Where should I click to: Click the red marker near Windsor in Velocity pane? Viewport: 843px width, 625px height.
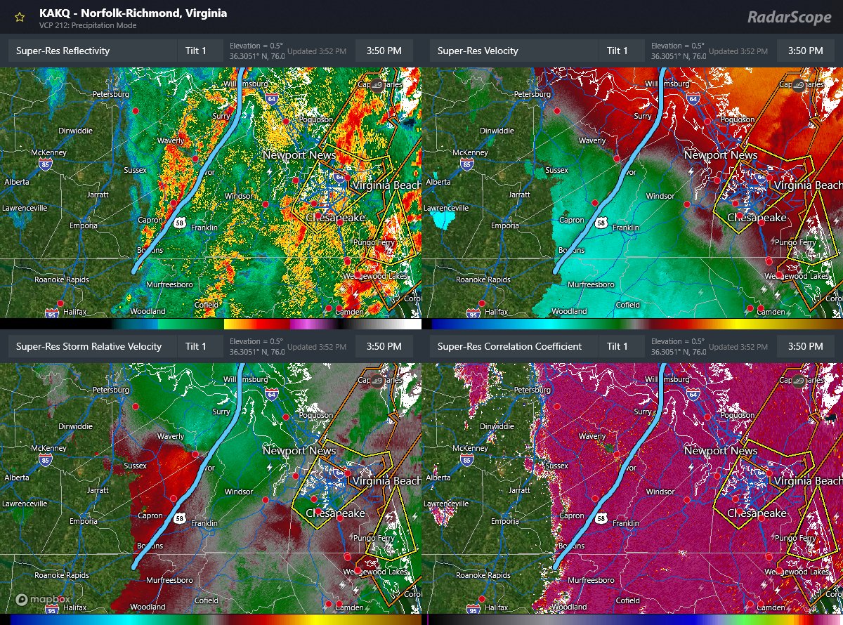686,204
